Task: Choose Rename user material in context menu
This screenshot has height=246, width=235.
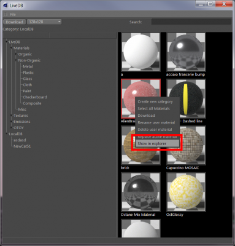Action: [157, 122]
